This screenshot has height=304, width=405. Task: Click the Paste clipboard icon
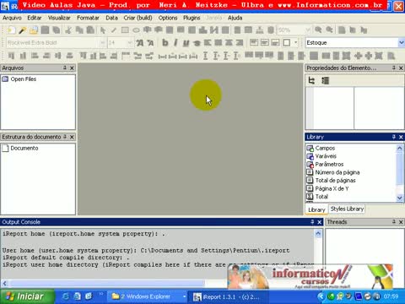90,30
